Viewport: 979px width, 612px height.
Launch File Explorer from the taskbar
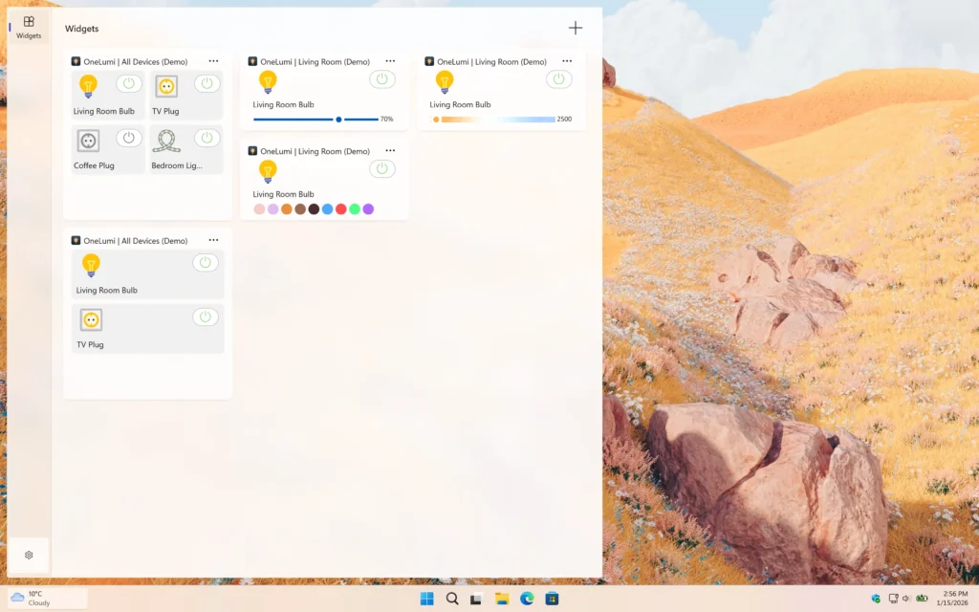click(x=502, y=598)
